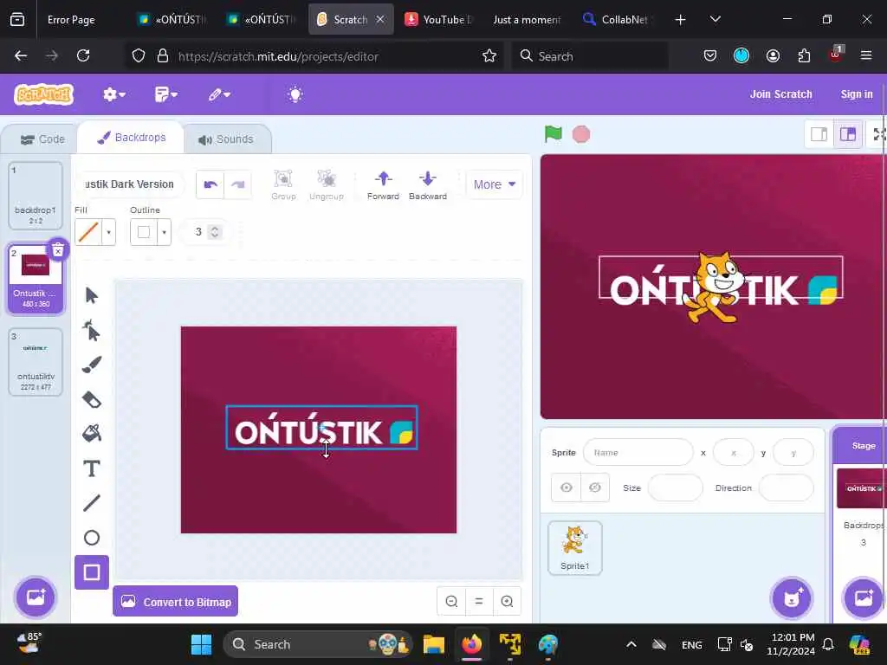887x665 pixels.
Task: Click the Undo arrow
Action: pyautogui.click(x=210, y=184)
